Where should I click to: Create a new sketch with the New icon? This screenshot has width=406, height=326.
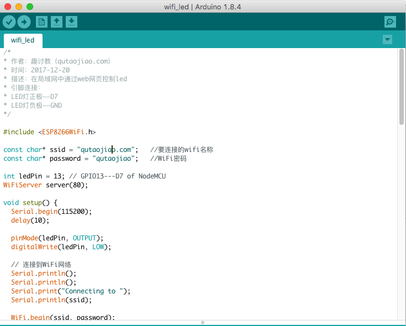pyautogui.click(x=41, y=22)
